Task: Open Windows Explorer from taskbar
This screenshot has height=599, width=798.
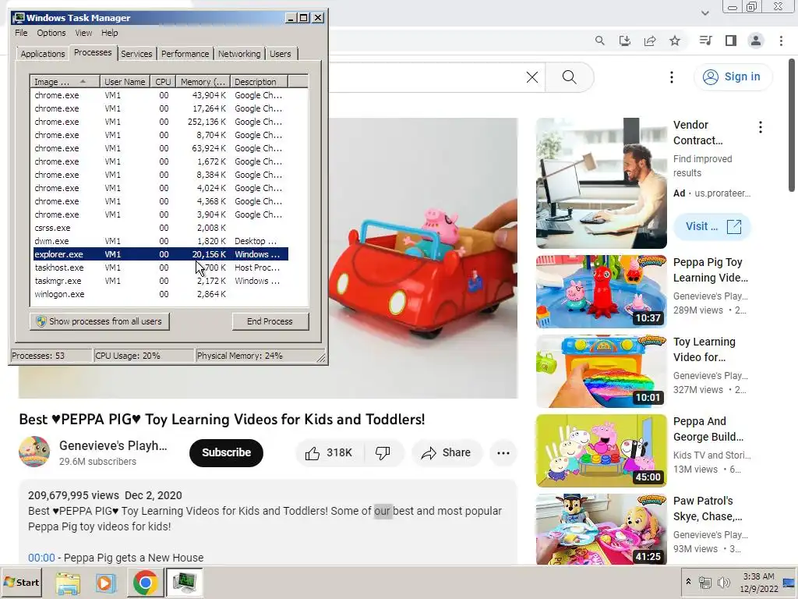Action: point(68,583)
